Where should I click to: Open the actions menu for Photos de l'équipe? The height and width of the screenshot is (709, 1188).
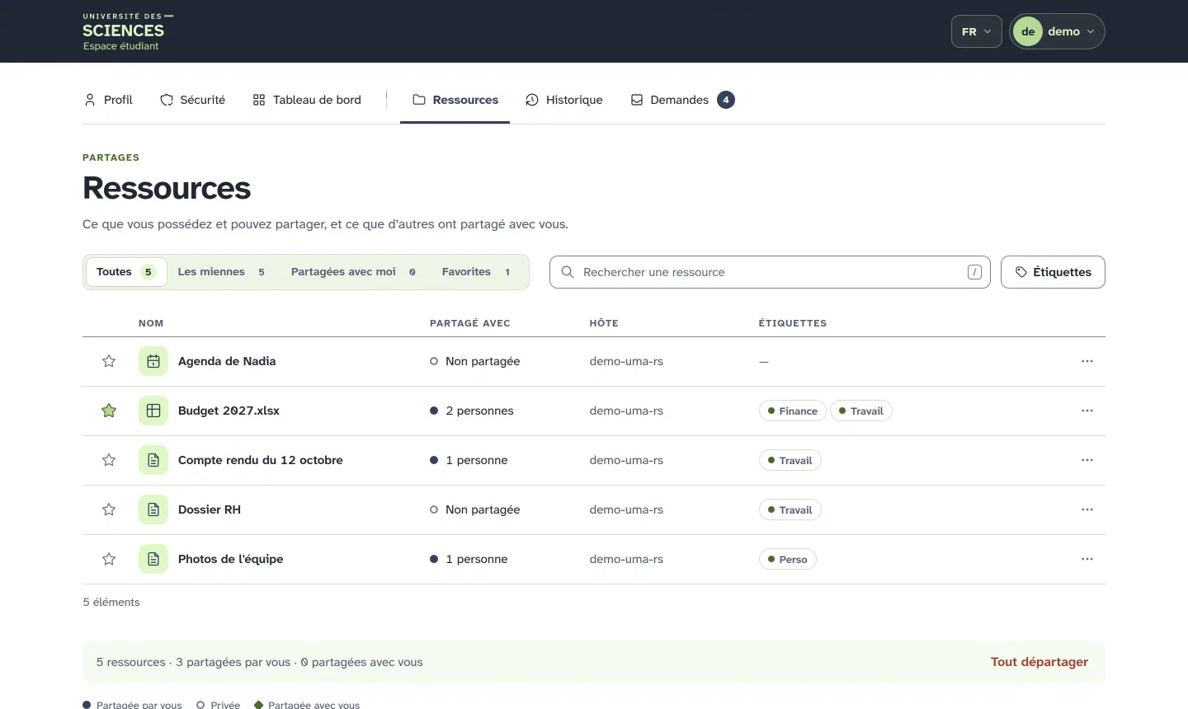coord(1087,559)
